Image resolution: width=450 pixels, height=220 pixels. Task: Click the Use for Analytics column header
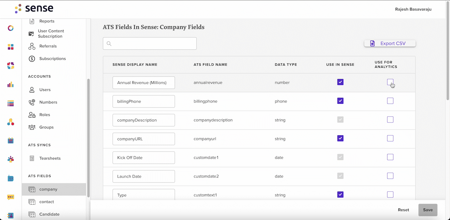tap(386, 65)
